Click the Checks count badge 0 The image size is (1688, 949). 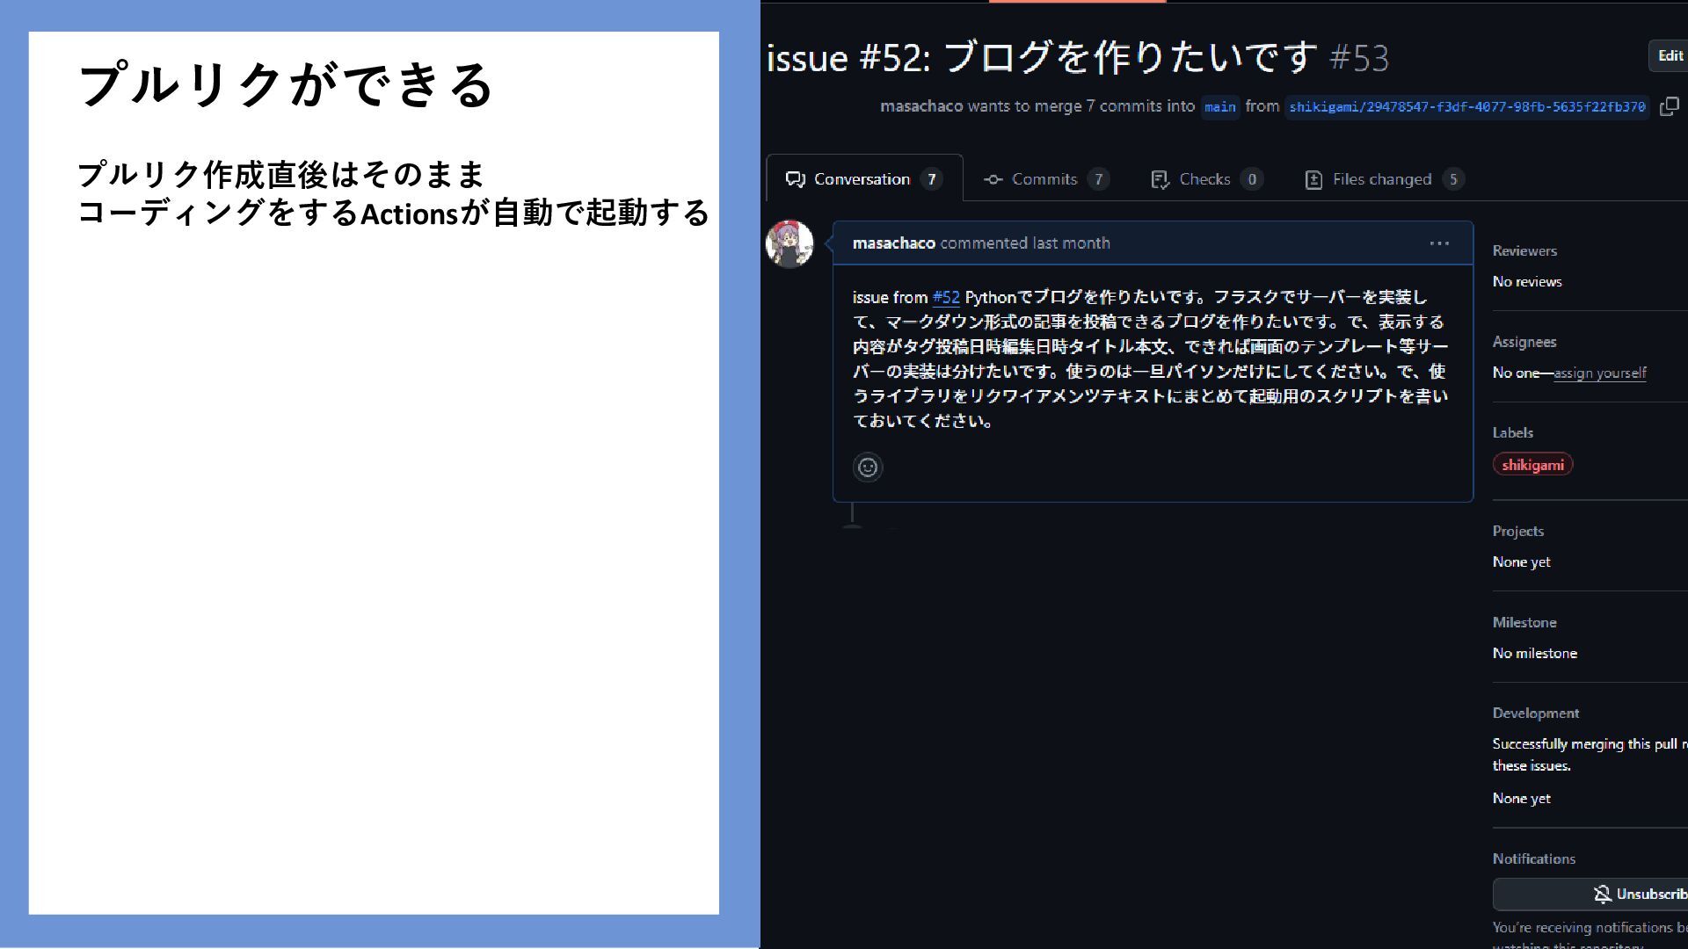1252,179
